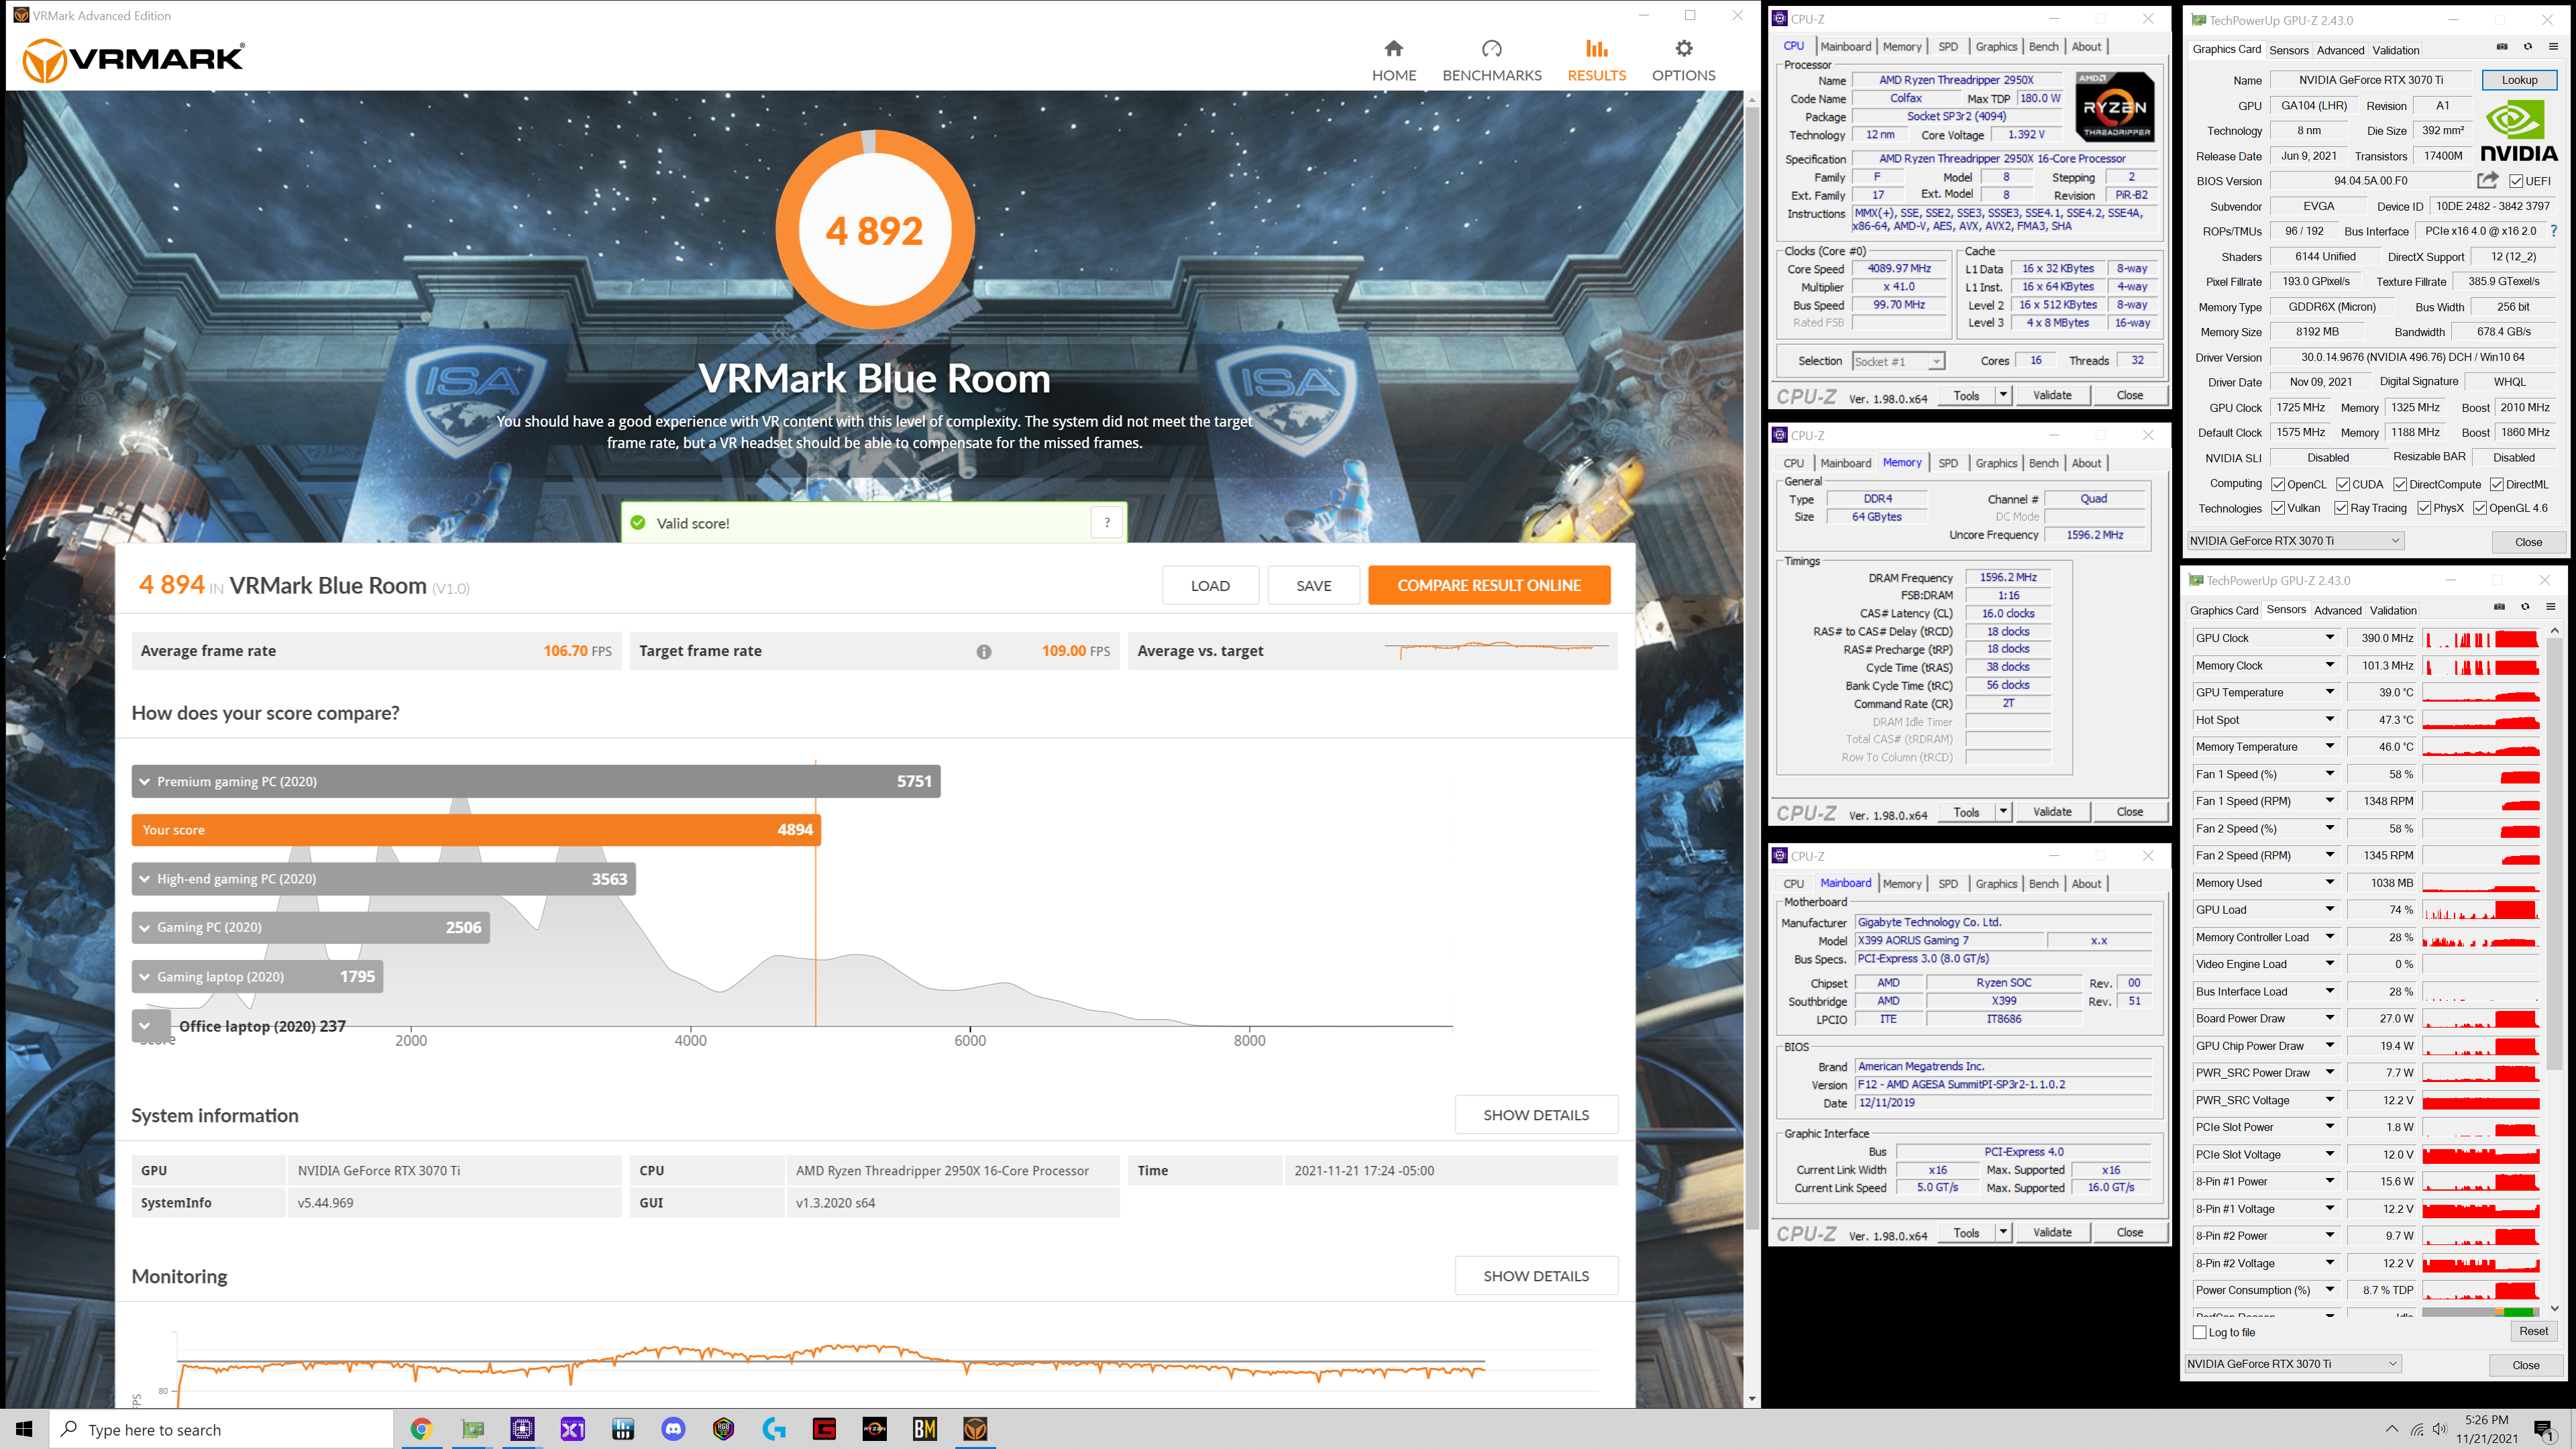Open Tools dropdown arrow in CPU-Z CPU window
This screenshot has height=1449, width=2576.
click(2003, 395)
